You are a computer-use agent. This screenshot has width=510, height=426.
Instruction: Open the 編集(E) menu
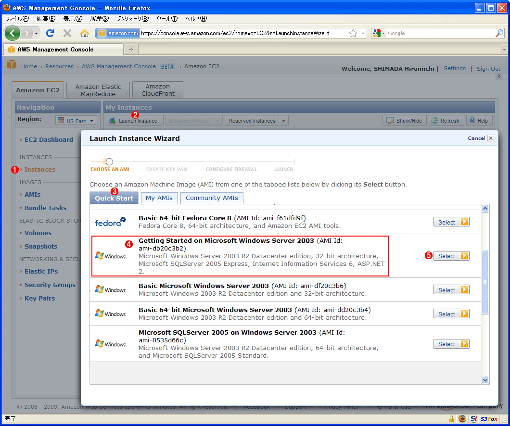[x=46, y=19]
